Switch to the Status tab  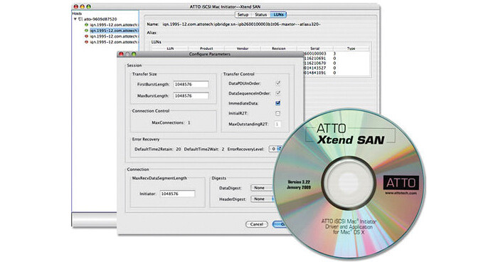click(x=260, y=15)
